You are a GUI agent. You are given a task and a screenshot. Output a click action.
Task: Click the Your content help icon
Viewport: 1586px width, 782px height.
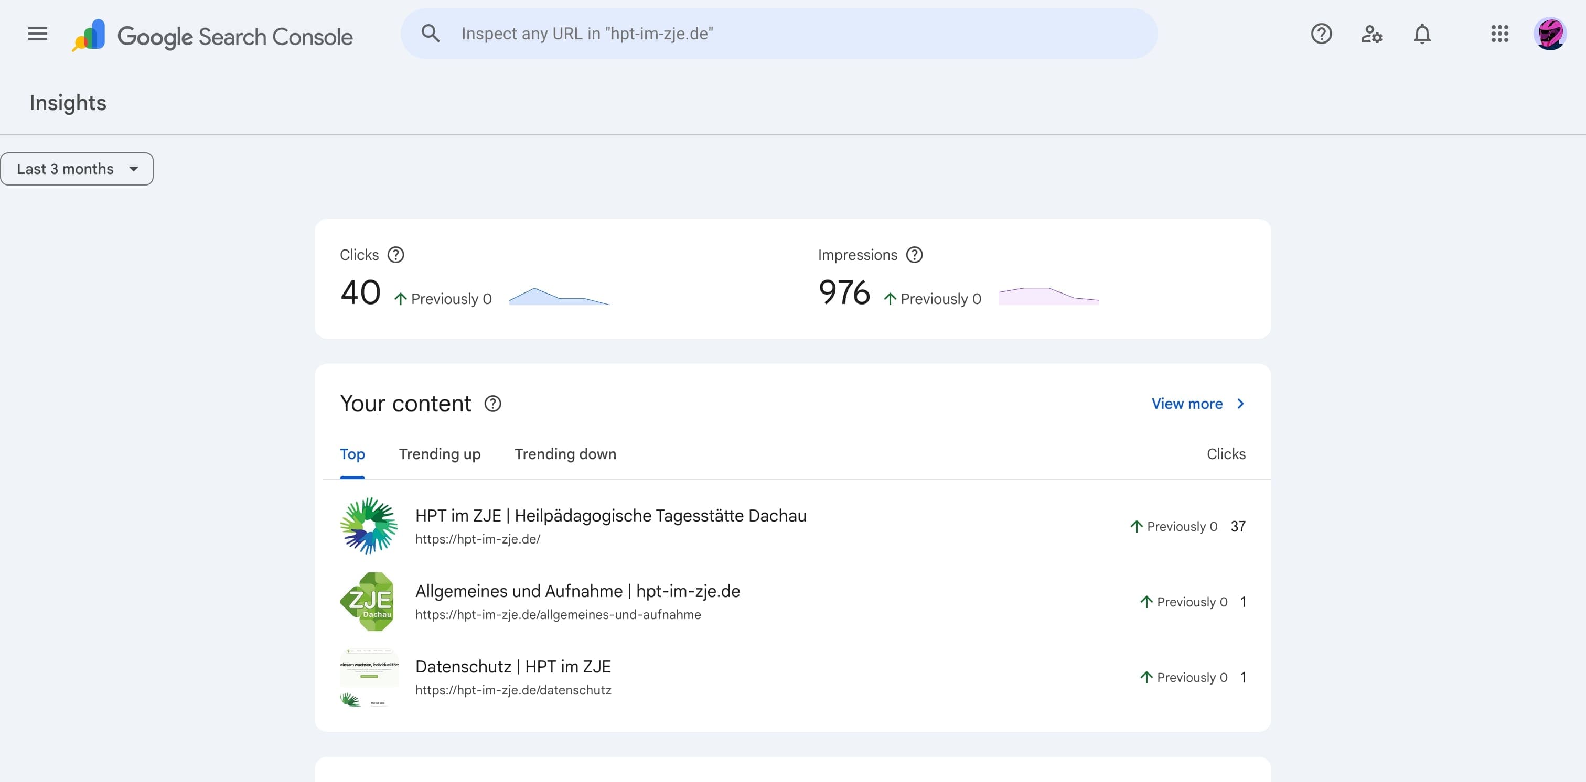[492, 404]
